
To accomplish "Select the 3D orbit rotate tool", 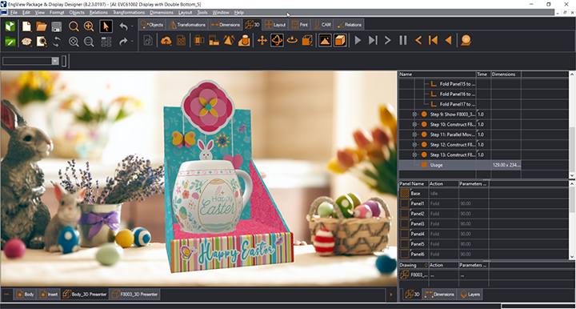I will [x=277, y=40].
